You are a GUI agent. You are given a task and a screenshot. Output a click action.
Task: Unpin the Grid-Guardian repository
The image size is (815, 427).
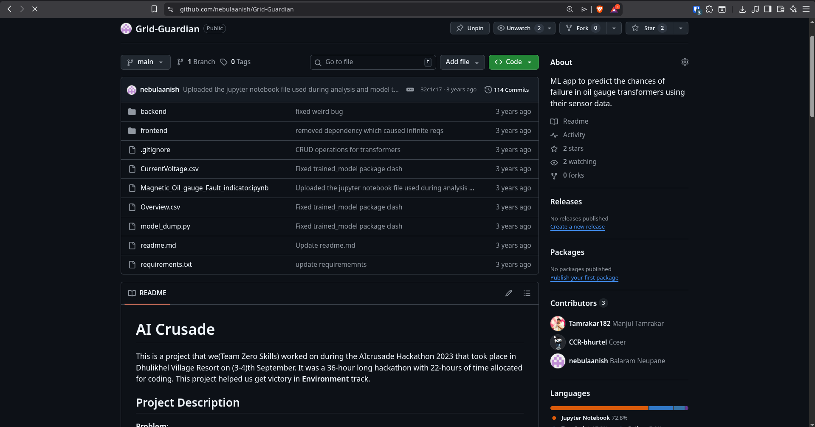tap(470, 28)
